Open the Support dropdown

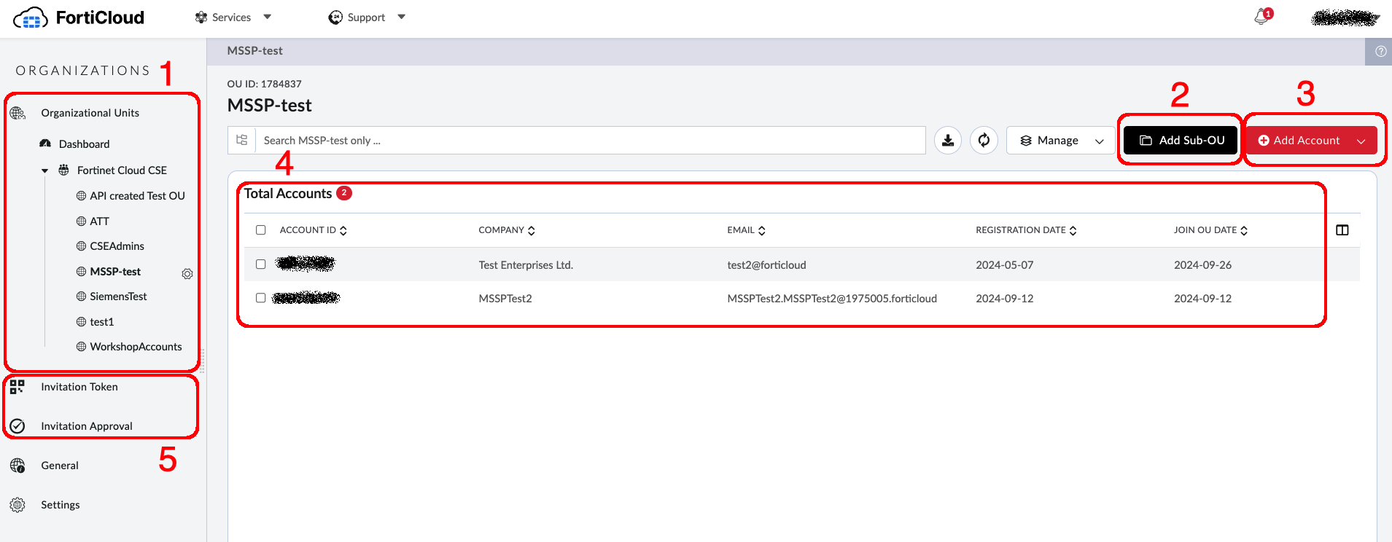pyautogui.click(x=367, y=17)
